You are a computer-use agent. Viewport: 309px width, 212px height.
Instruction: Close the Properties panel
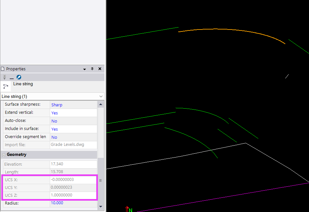pos(100,69)
